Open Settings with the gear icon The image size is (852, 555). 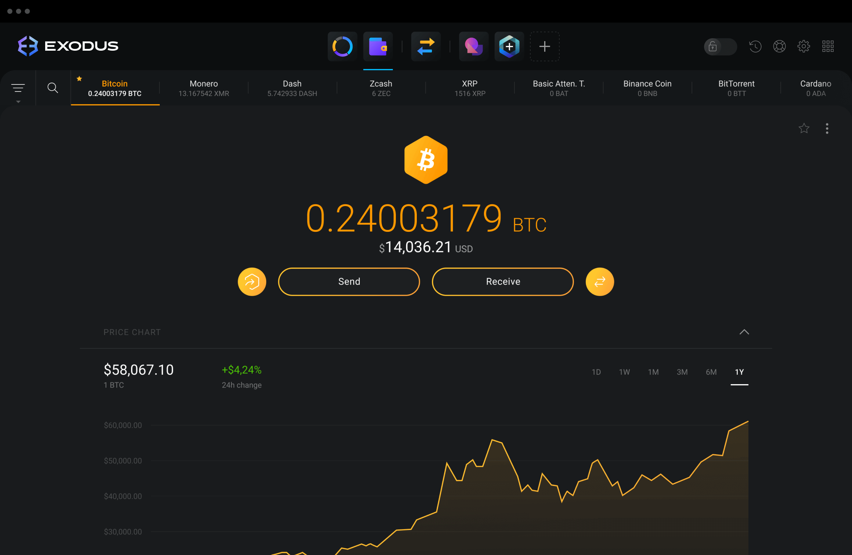point(804,46)
